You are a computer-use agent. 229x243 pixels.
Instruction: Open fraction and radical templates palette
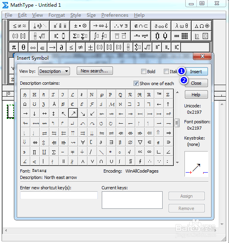(40, 36)
